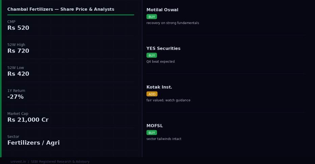Click the YES Securities BUY badge
Viewport: 315px width, 164px height.
pyautogui.click(x=152, y=55)
